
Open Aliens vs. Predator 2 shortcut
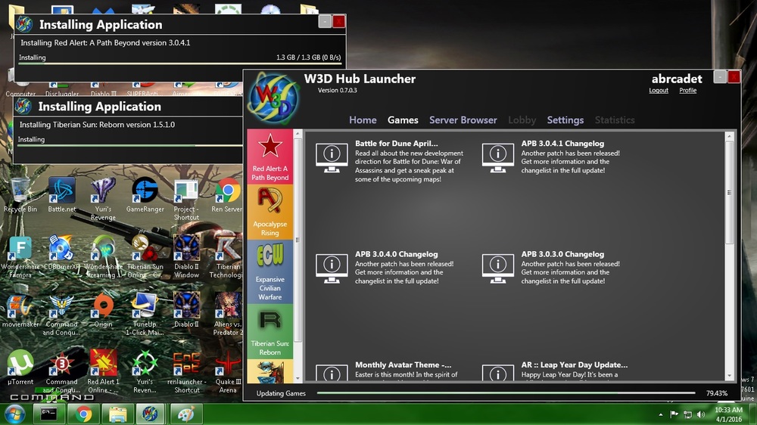point(228,314)
